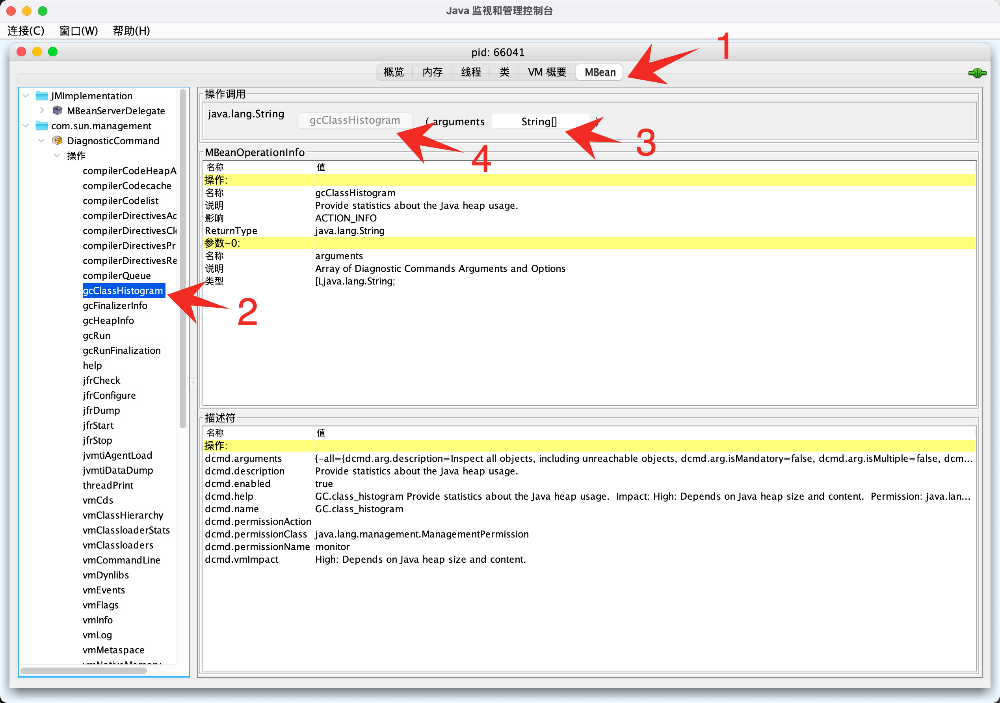Click the DiagnosticCommand MBean icon
Viewport: 1000px width, 703px height.
tap(57, 141)
